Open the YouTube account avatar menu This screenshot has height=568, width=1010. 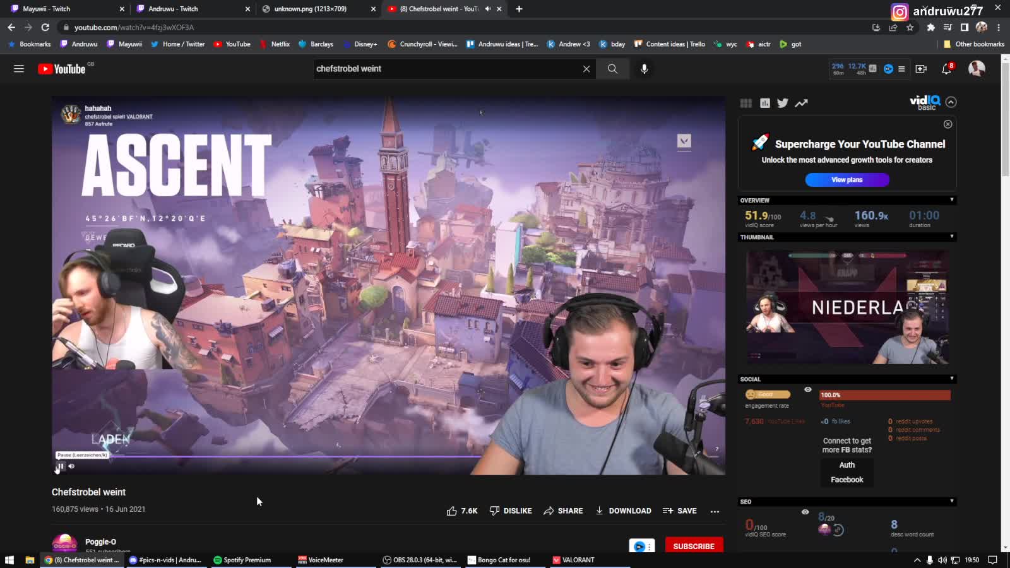[x=977, y=69]
